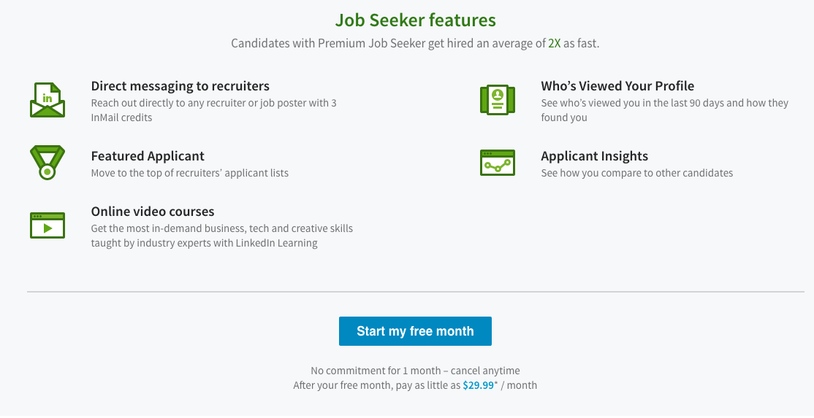This screenshot has width=814, height=418.
Task: Click the recruiters' applicant lists description
Action: [x=189, y=174]
